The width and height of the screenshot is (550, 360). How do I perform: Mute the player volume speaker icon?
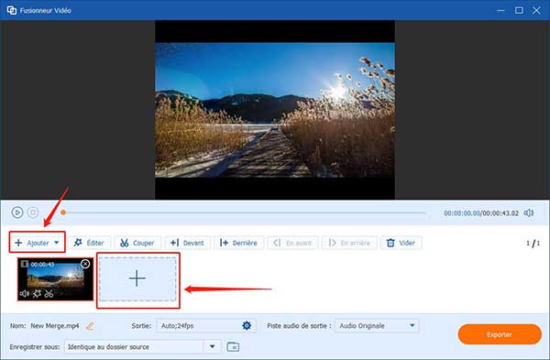click(x=529, y=213)
